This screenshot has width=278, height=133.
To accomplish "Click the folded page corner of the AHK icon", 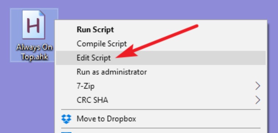I will 42,14.
